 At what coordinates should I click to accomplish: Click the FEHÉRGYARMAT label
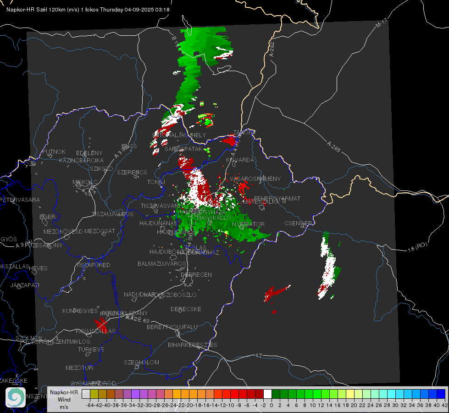click(277, 198)
